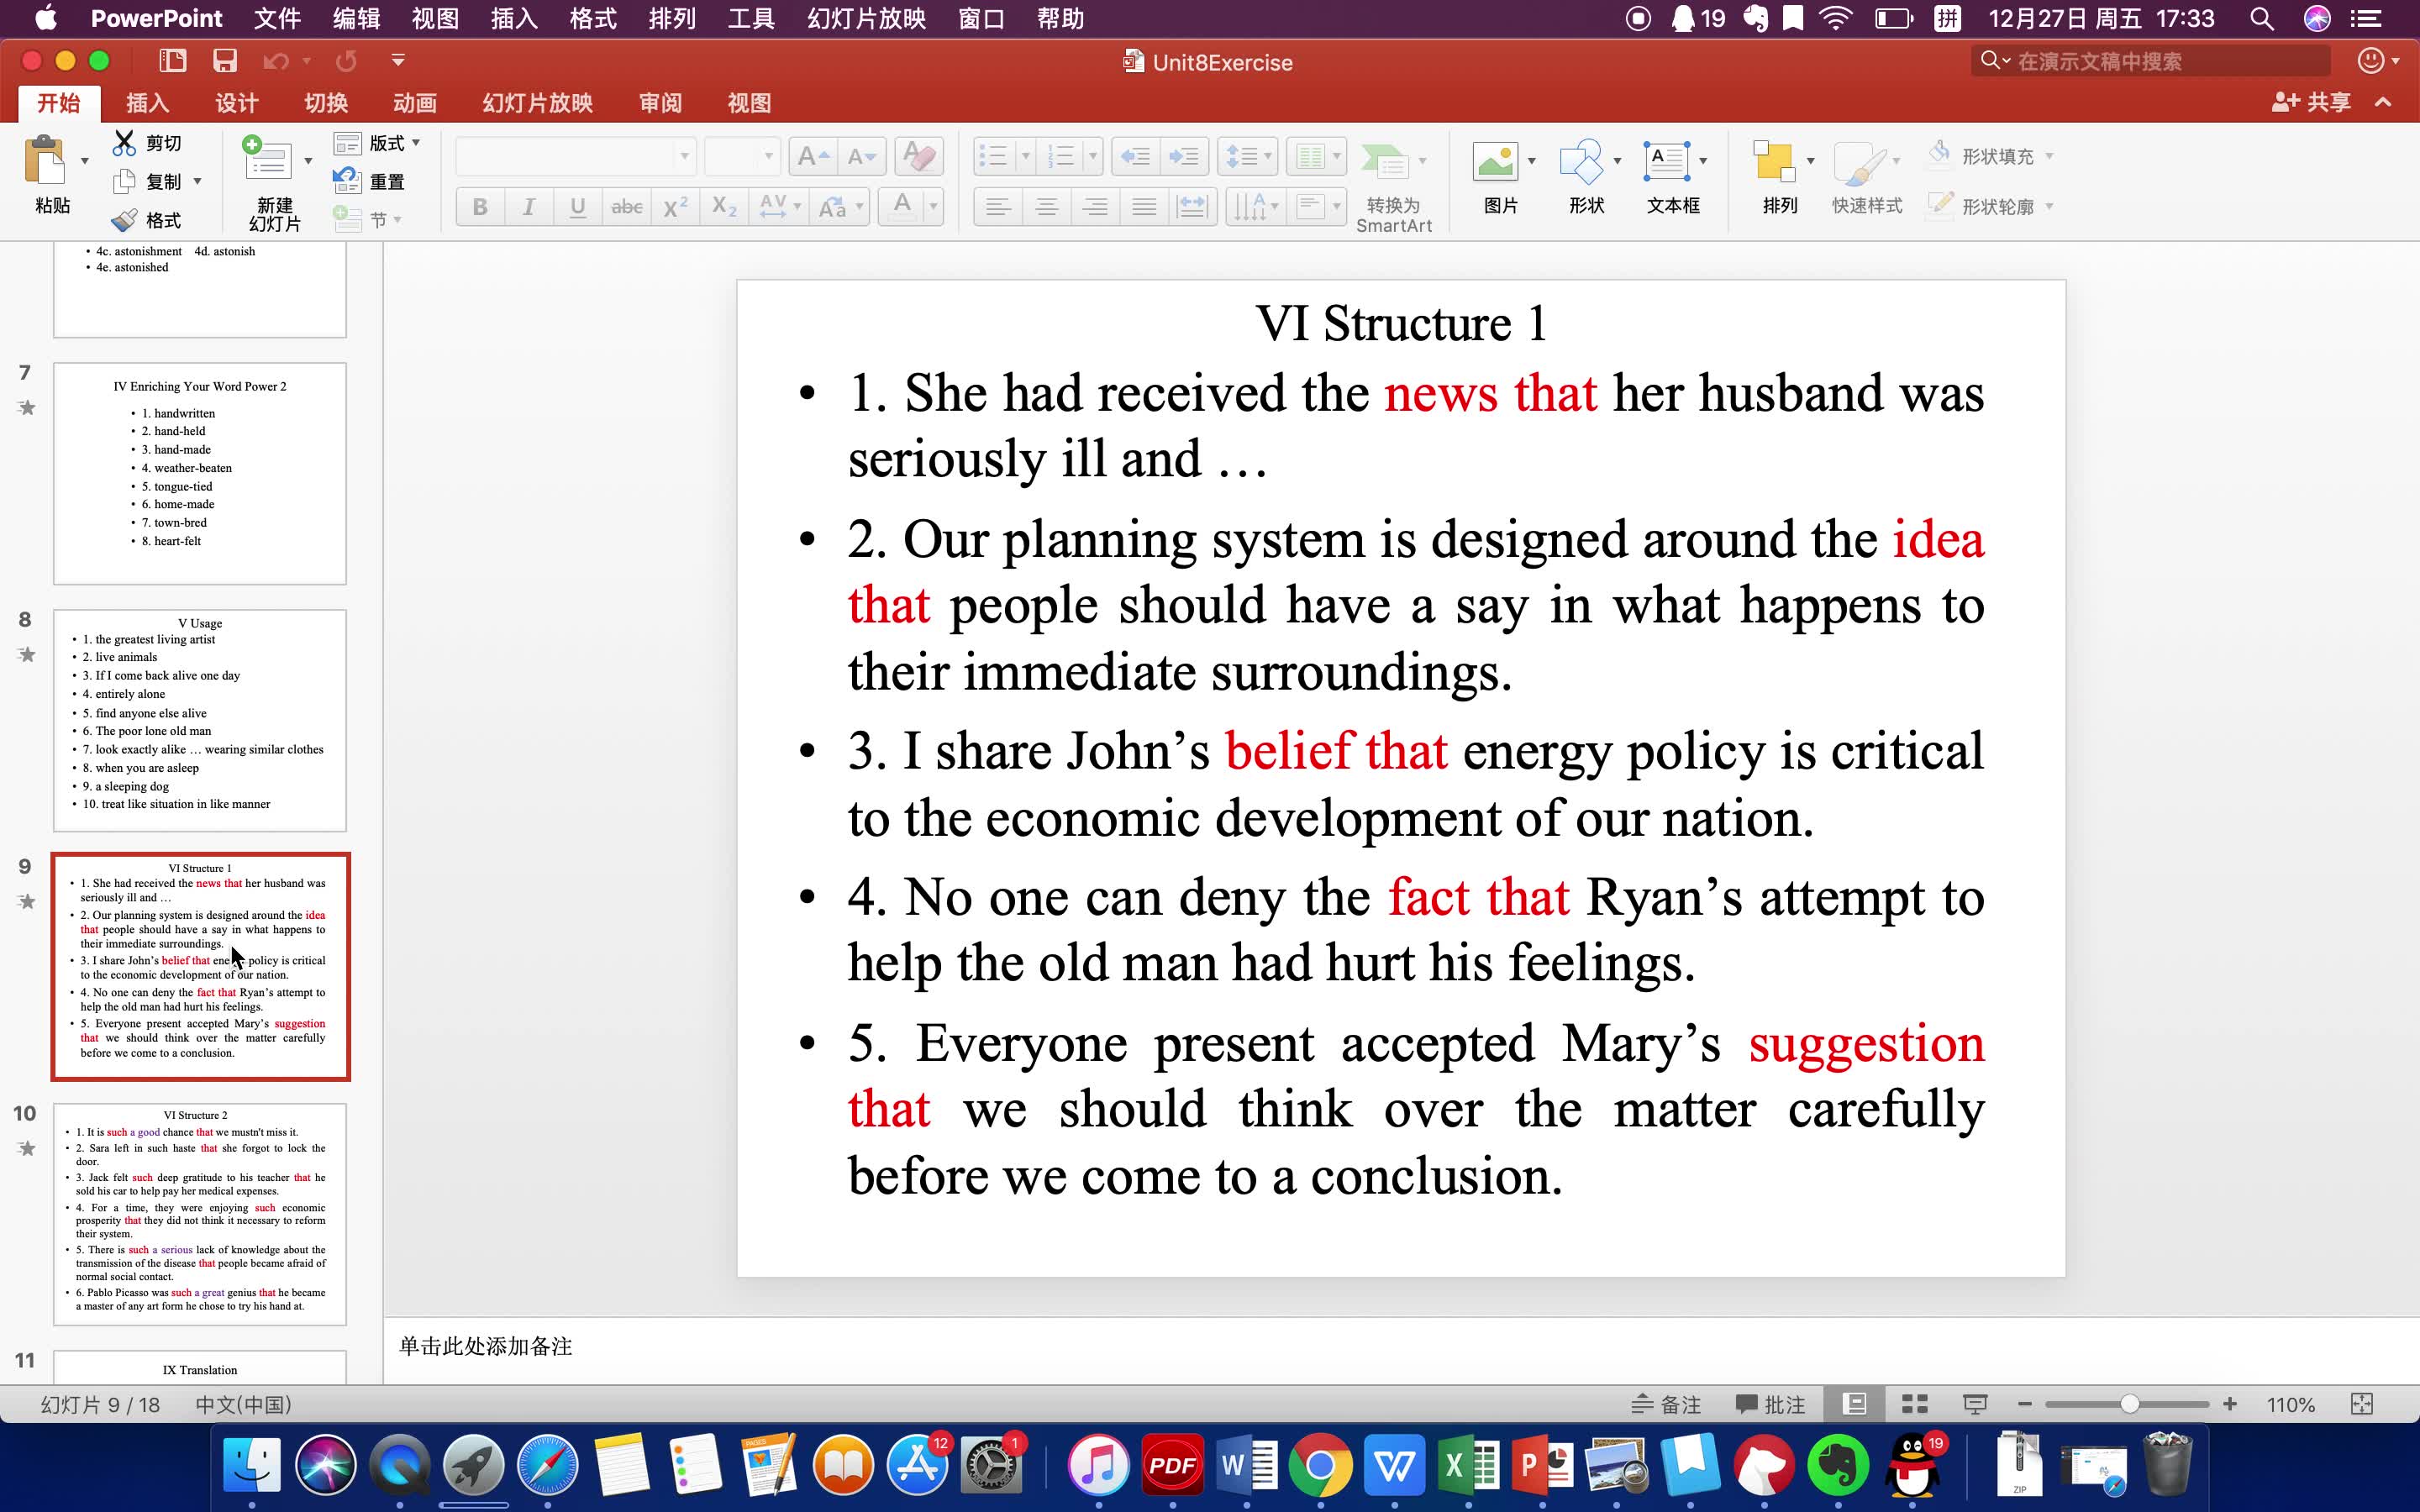Image resolution: width=2420 pixels, height=1512 pixels.
Task: Click the Picture insert icon
Action: coord(1495,161)
